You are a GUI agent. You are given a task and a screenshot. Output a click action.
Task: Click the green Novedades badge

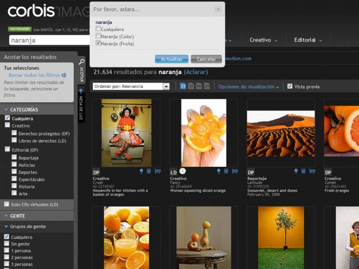pyautogui.click(x=20, y=29)
